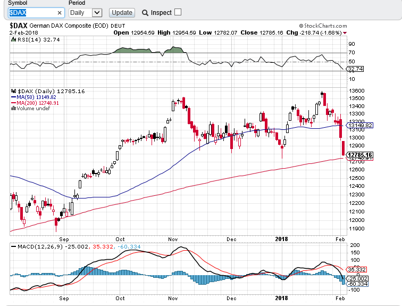Click the Close 12785.16 value in header
Screen dimensions: 402x306
click(x=262, y=33)
